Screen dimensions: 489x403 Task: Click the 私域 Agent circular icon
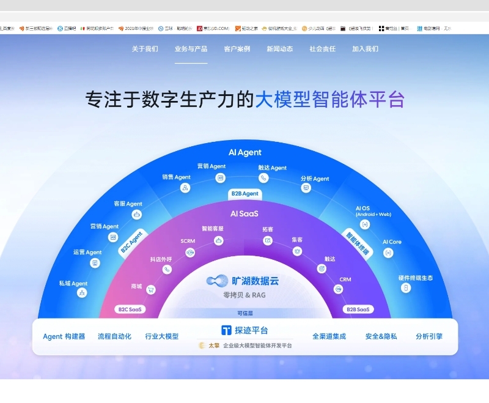[82, 292]
